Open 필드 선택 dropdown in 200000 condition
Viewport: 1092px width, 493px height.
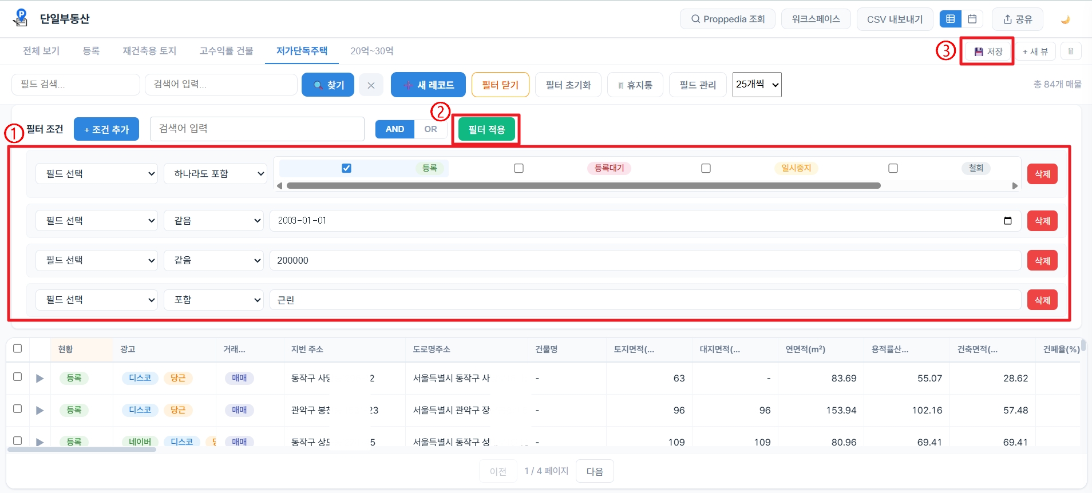(97, 260)
